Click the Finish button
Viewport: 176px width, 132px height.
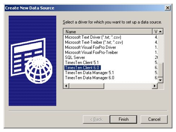[123, 119]
